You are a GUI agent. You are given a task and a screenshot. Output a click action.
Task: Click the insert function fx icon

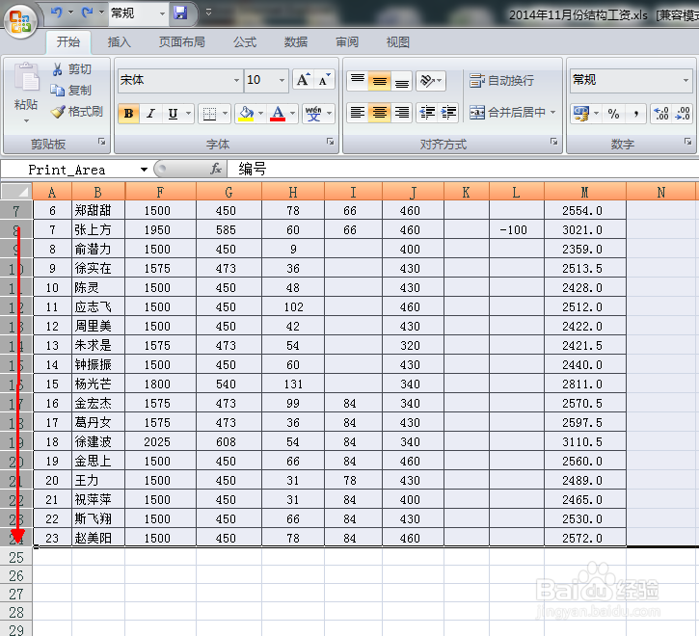(x=216, y=169)
